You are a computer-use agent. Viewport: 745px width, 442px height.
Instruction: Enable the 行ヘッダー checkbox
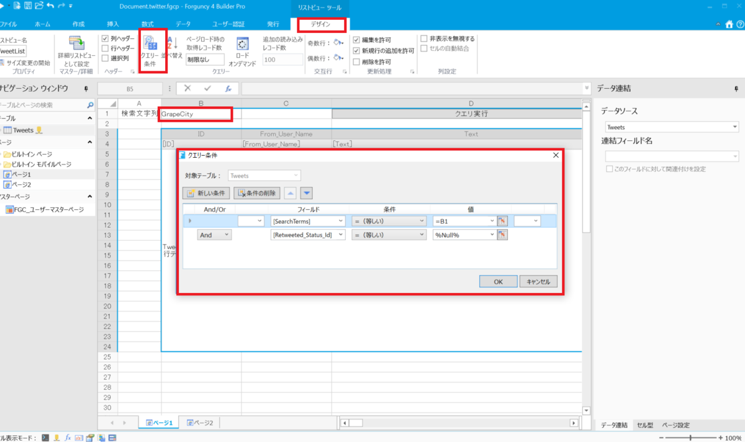coord(104,47)
